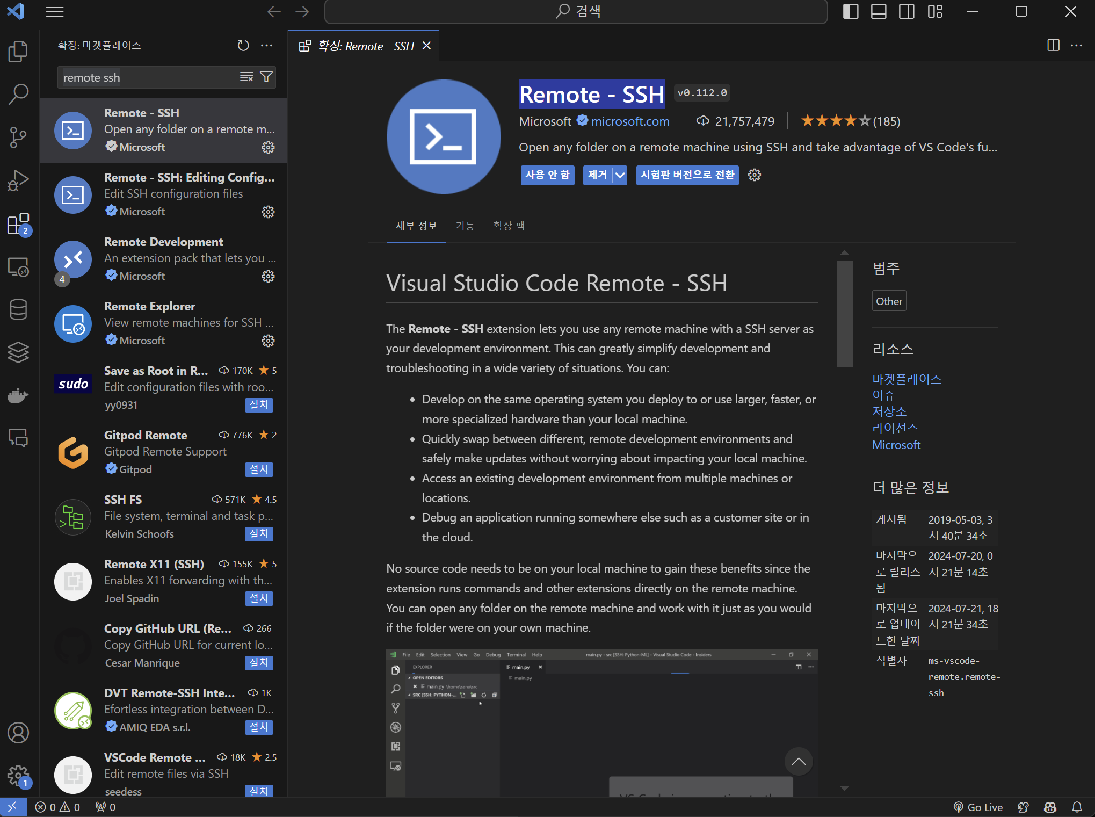Image resolution: width=1095 pixels, height=817 pixels.
Task: Toggle the primary sidebar layout button
Action: [851, 11]
